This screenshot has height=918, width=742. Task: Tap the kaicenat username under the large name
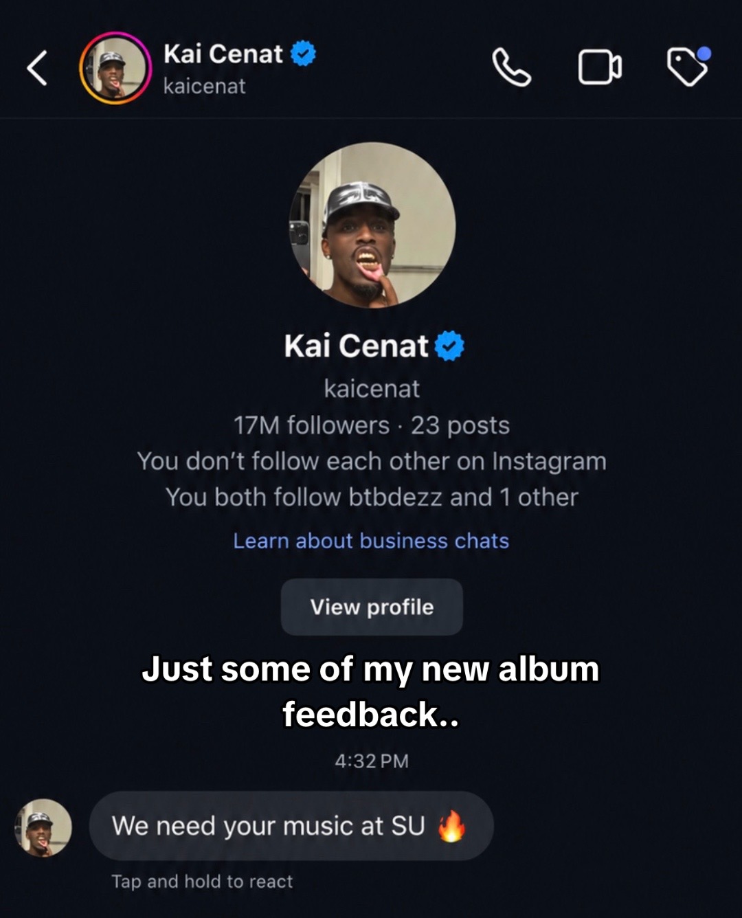click(x=372, y=389)
